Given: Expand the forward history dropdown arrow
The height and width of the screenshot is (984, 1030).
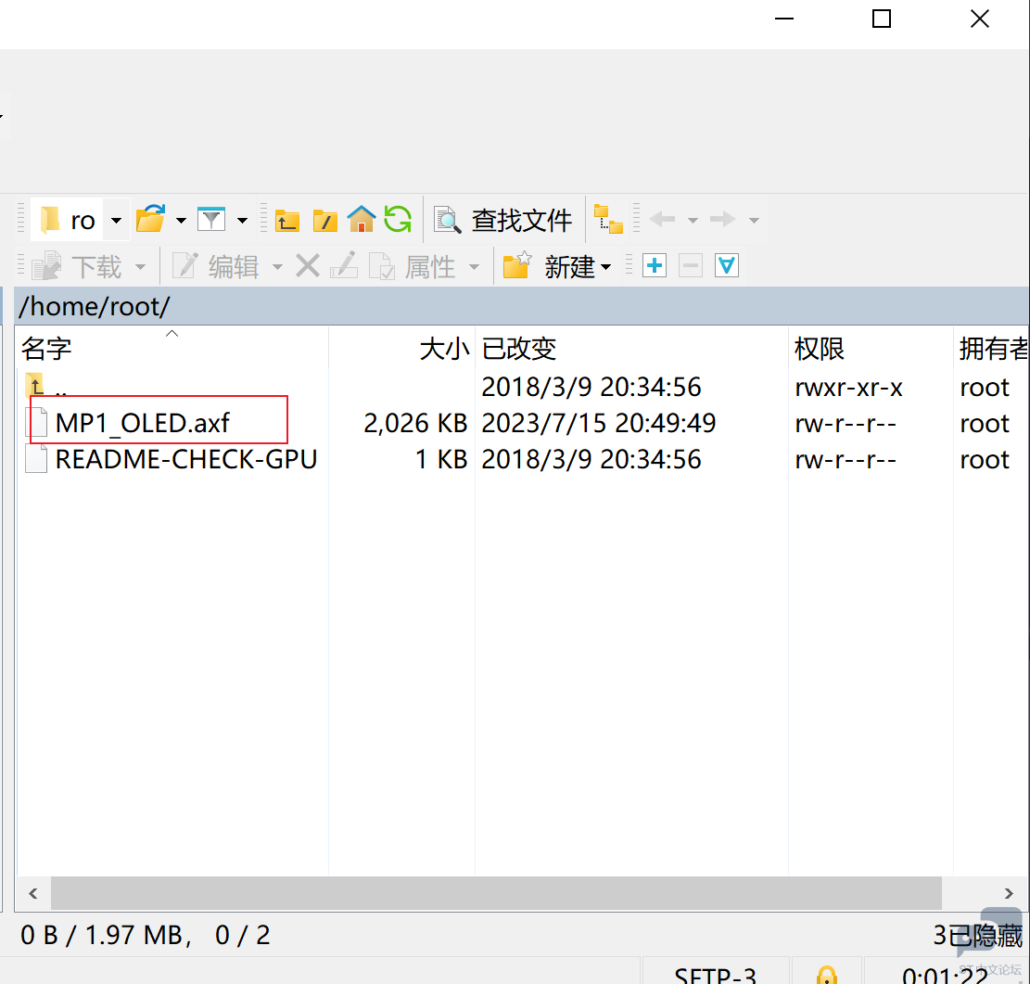Looking at the screenshot, I should pos(754,220).
